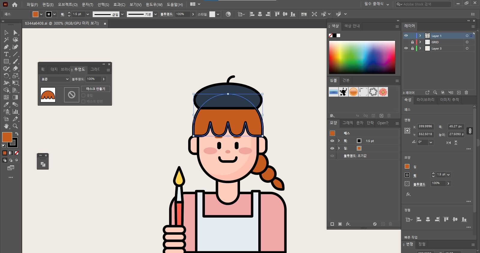Viewport: 480px width, 253px height.
Task: Click the orange fill swatch in toolbar
Action: [x=7, y=137]
